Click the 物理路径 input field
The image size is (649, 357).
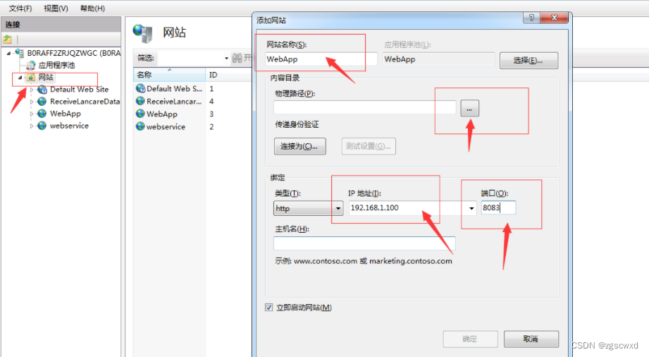pyautogui.click(x=364, y=107)
